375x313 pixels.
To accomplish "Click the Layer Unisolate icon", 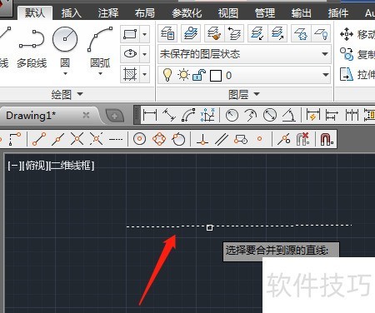I will 277,33.
